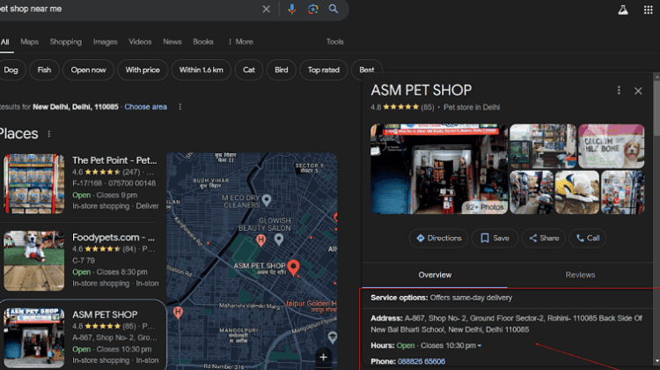Toggle the Bird filter chip
The height and width of the screenshot is (370, 660).
[282, 70]
